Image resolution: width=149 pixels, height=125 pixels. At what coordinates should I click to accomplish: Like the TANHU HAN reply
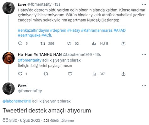tap(70, 74)
